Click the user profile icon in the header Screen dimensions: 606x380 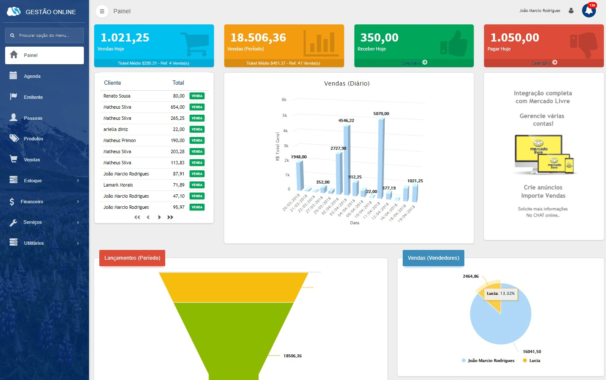[571, 10]
